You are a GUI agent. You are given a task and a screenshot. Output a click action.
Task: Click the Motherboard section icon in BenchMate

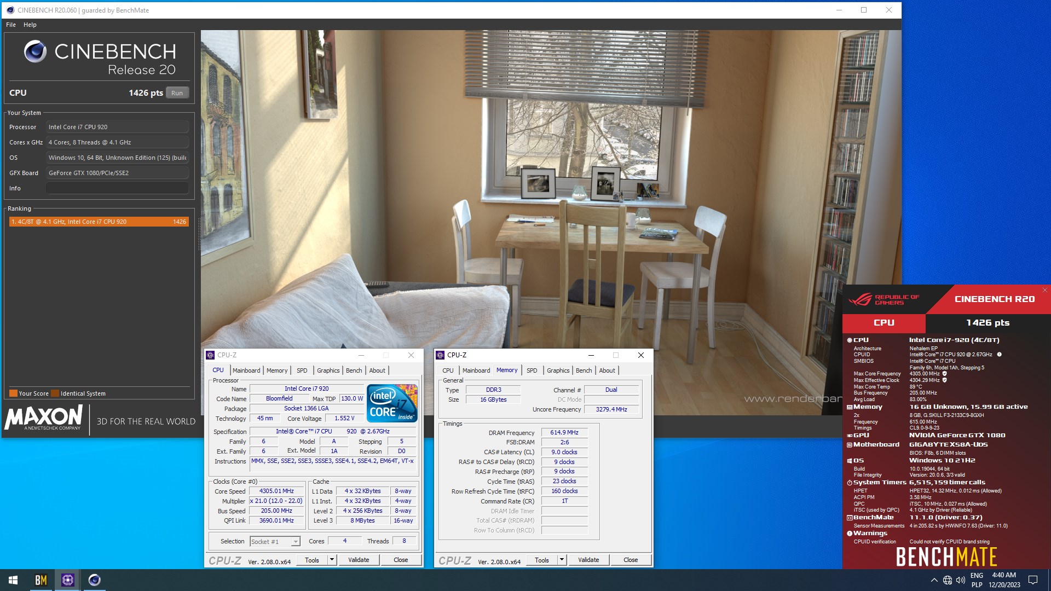850,445
